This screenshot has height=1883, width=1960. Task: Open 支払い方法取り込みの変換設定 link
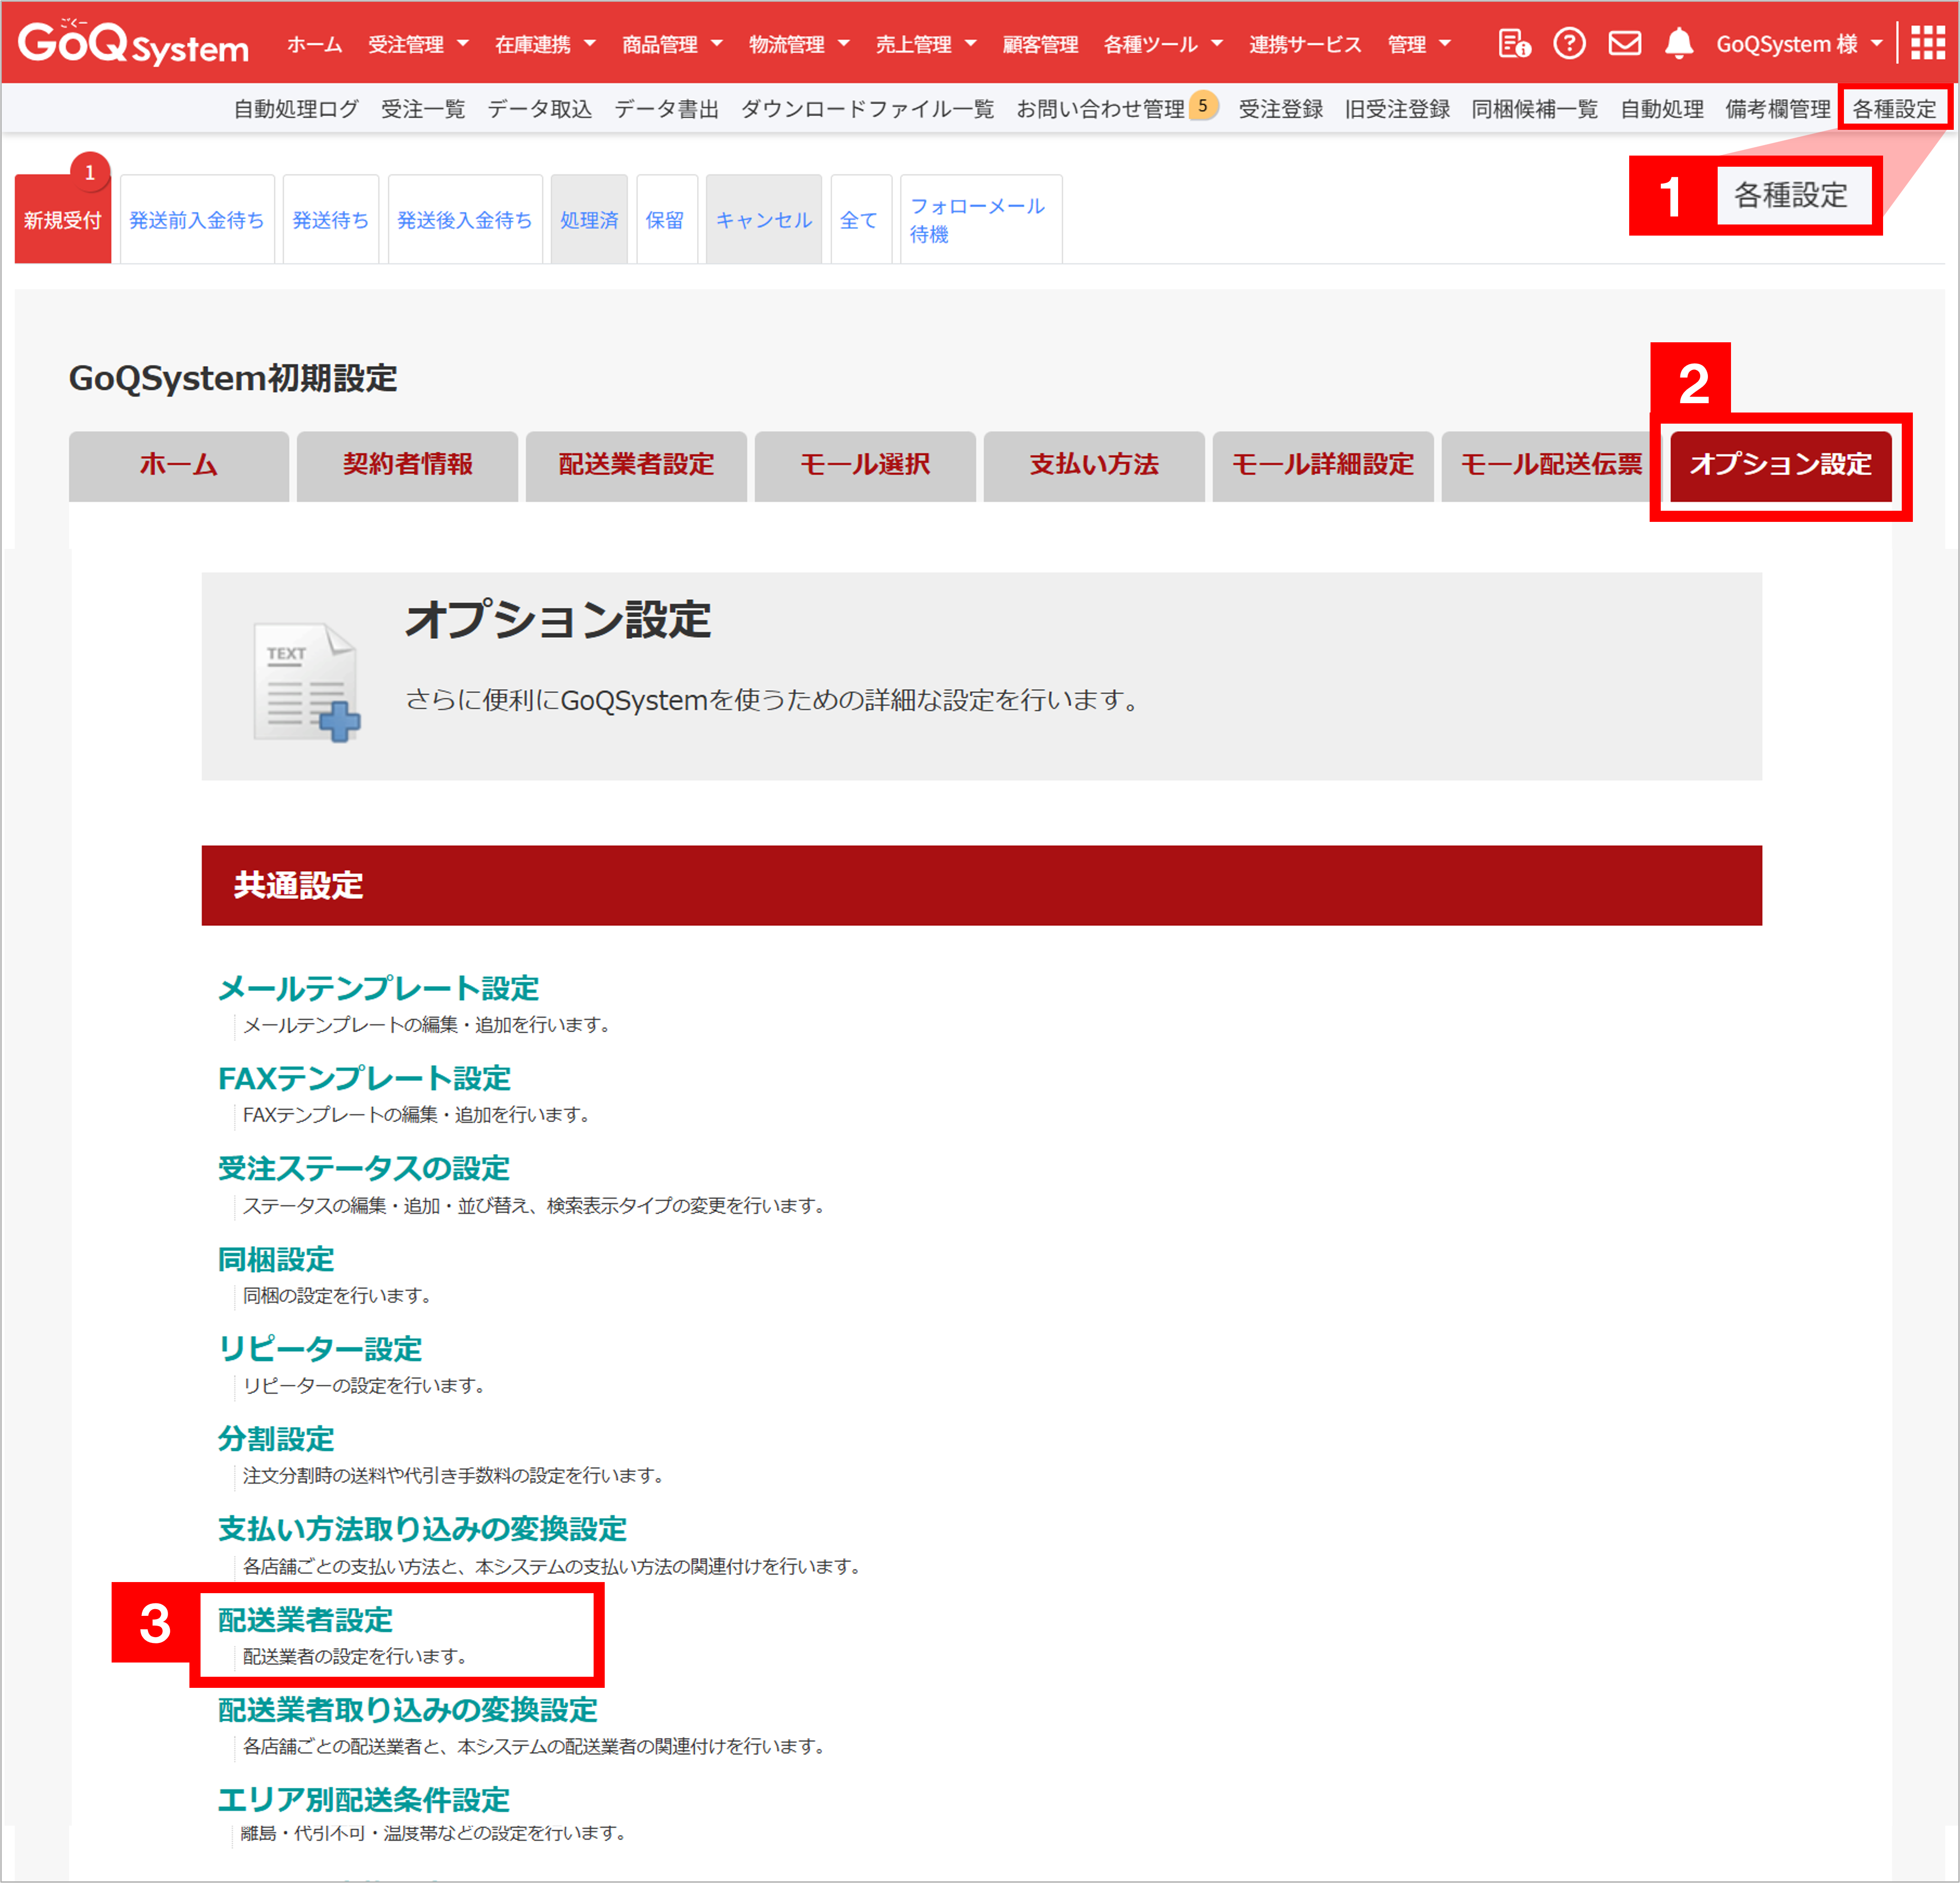tap(422, 1529)
